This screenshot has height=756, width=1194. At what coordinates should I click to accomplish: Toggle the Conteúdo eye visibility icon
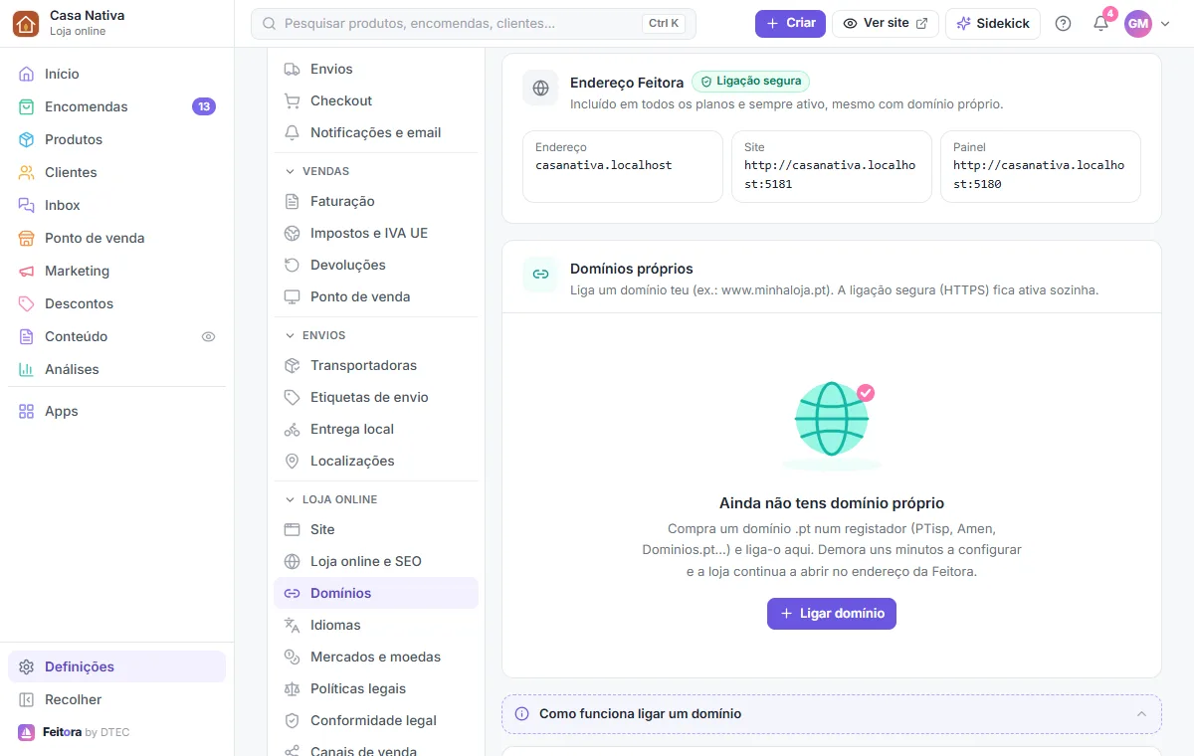click(208, 336)
